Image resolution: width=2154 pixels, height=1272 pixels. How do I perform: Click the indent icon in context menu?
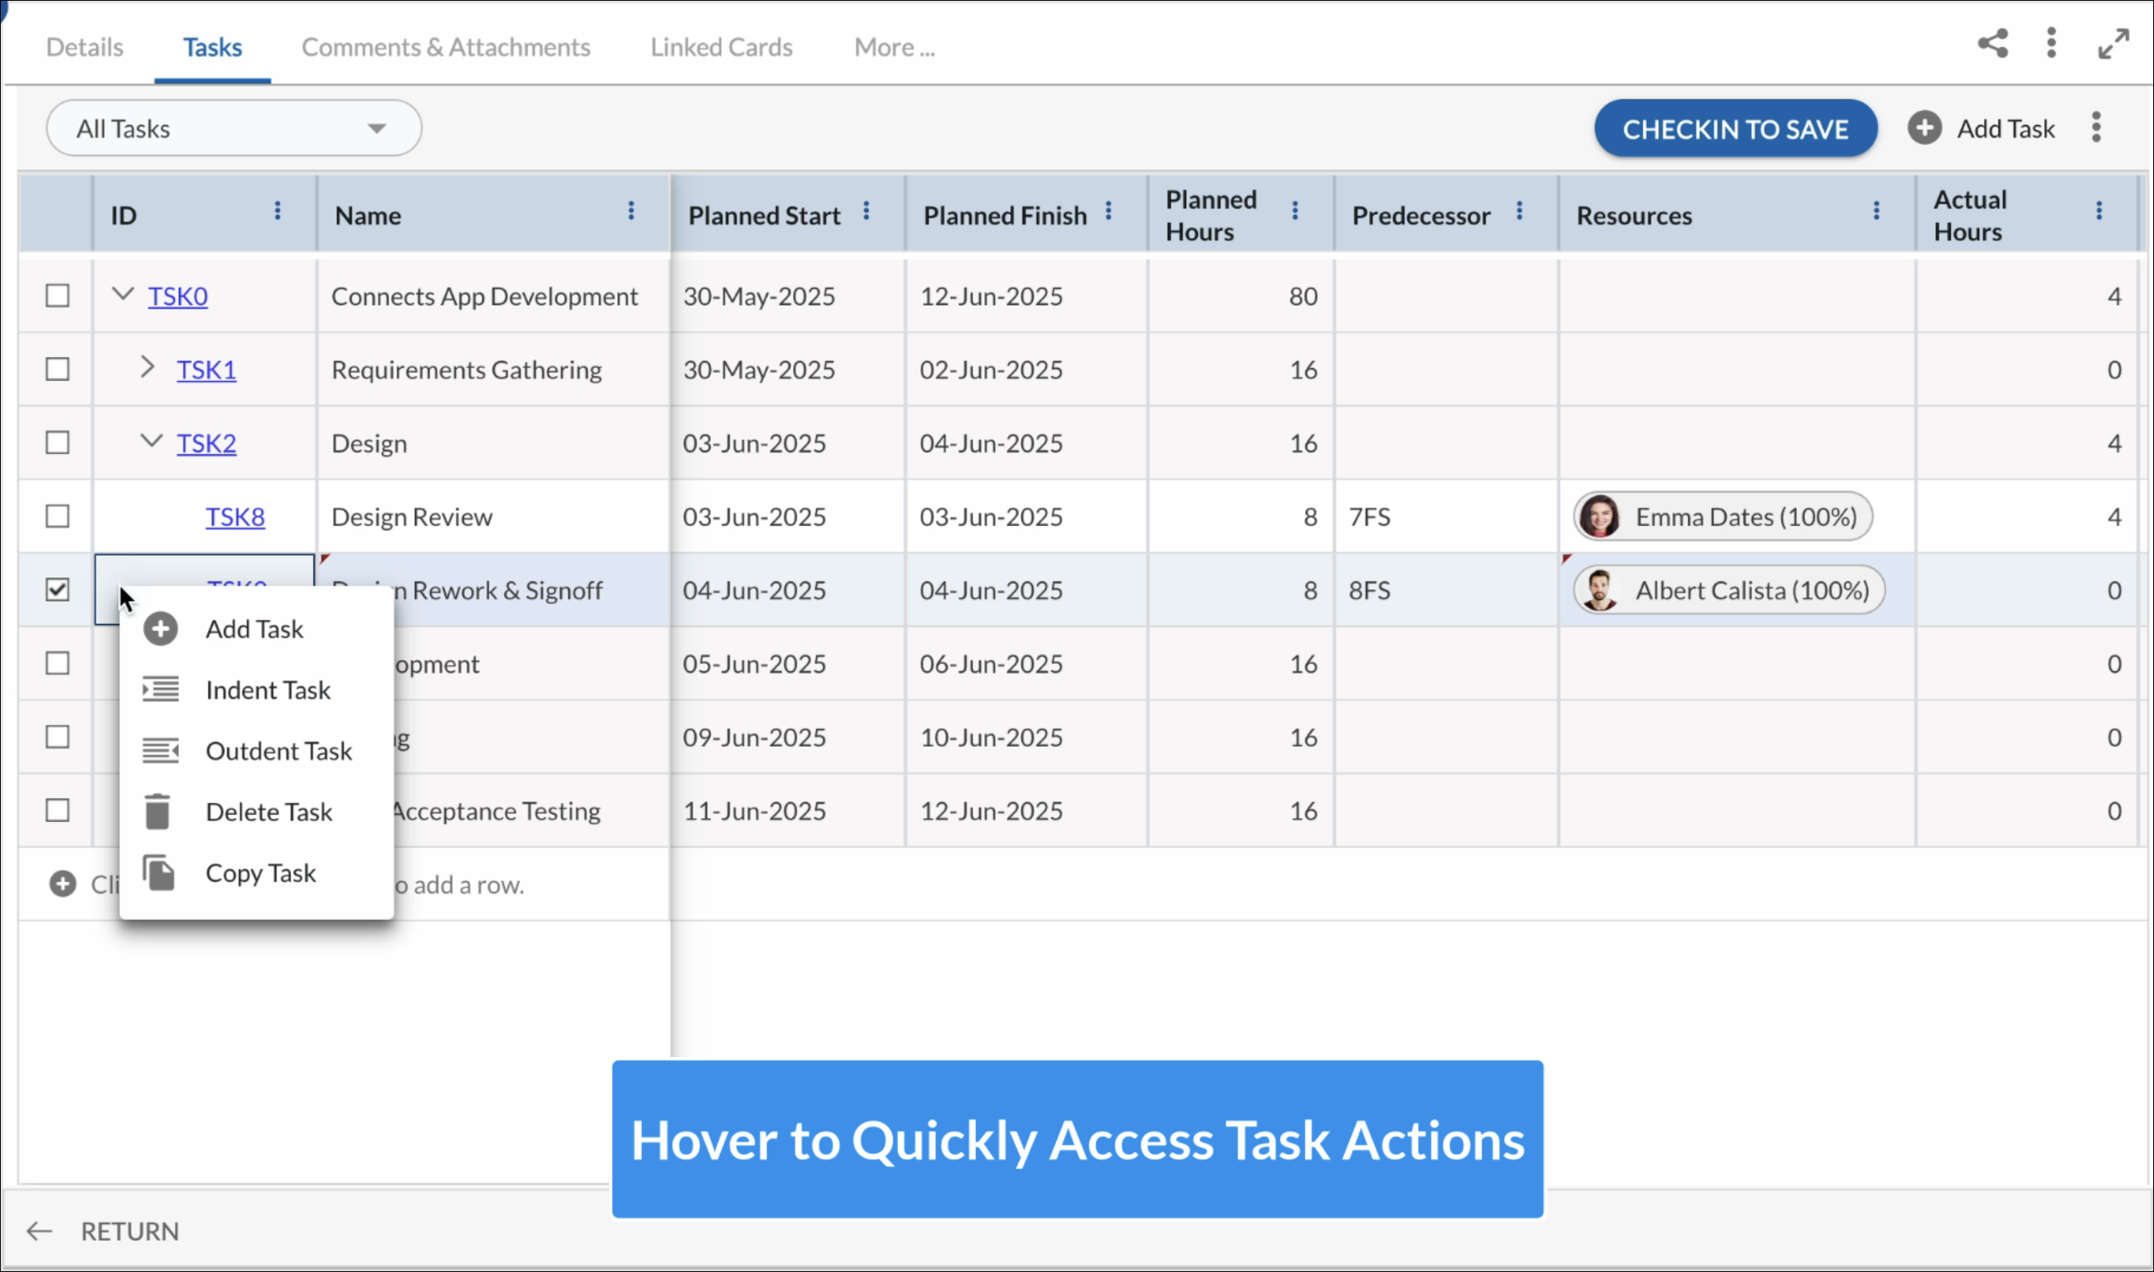(161, 689)
